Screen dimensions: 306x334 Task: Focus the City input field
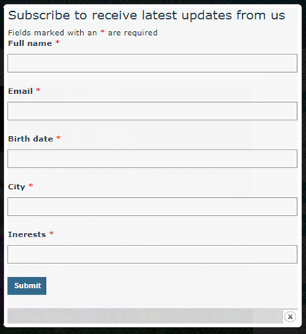(x=152, y=207)
